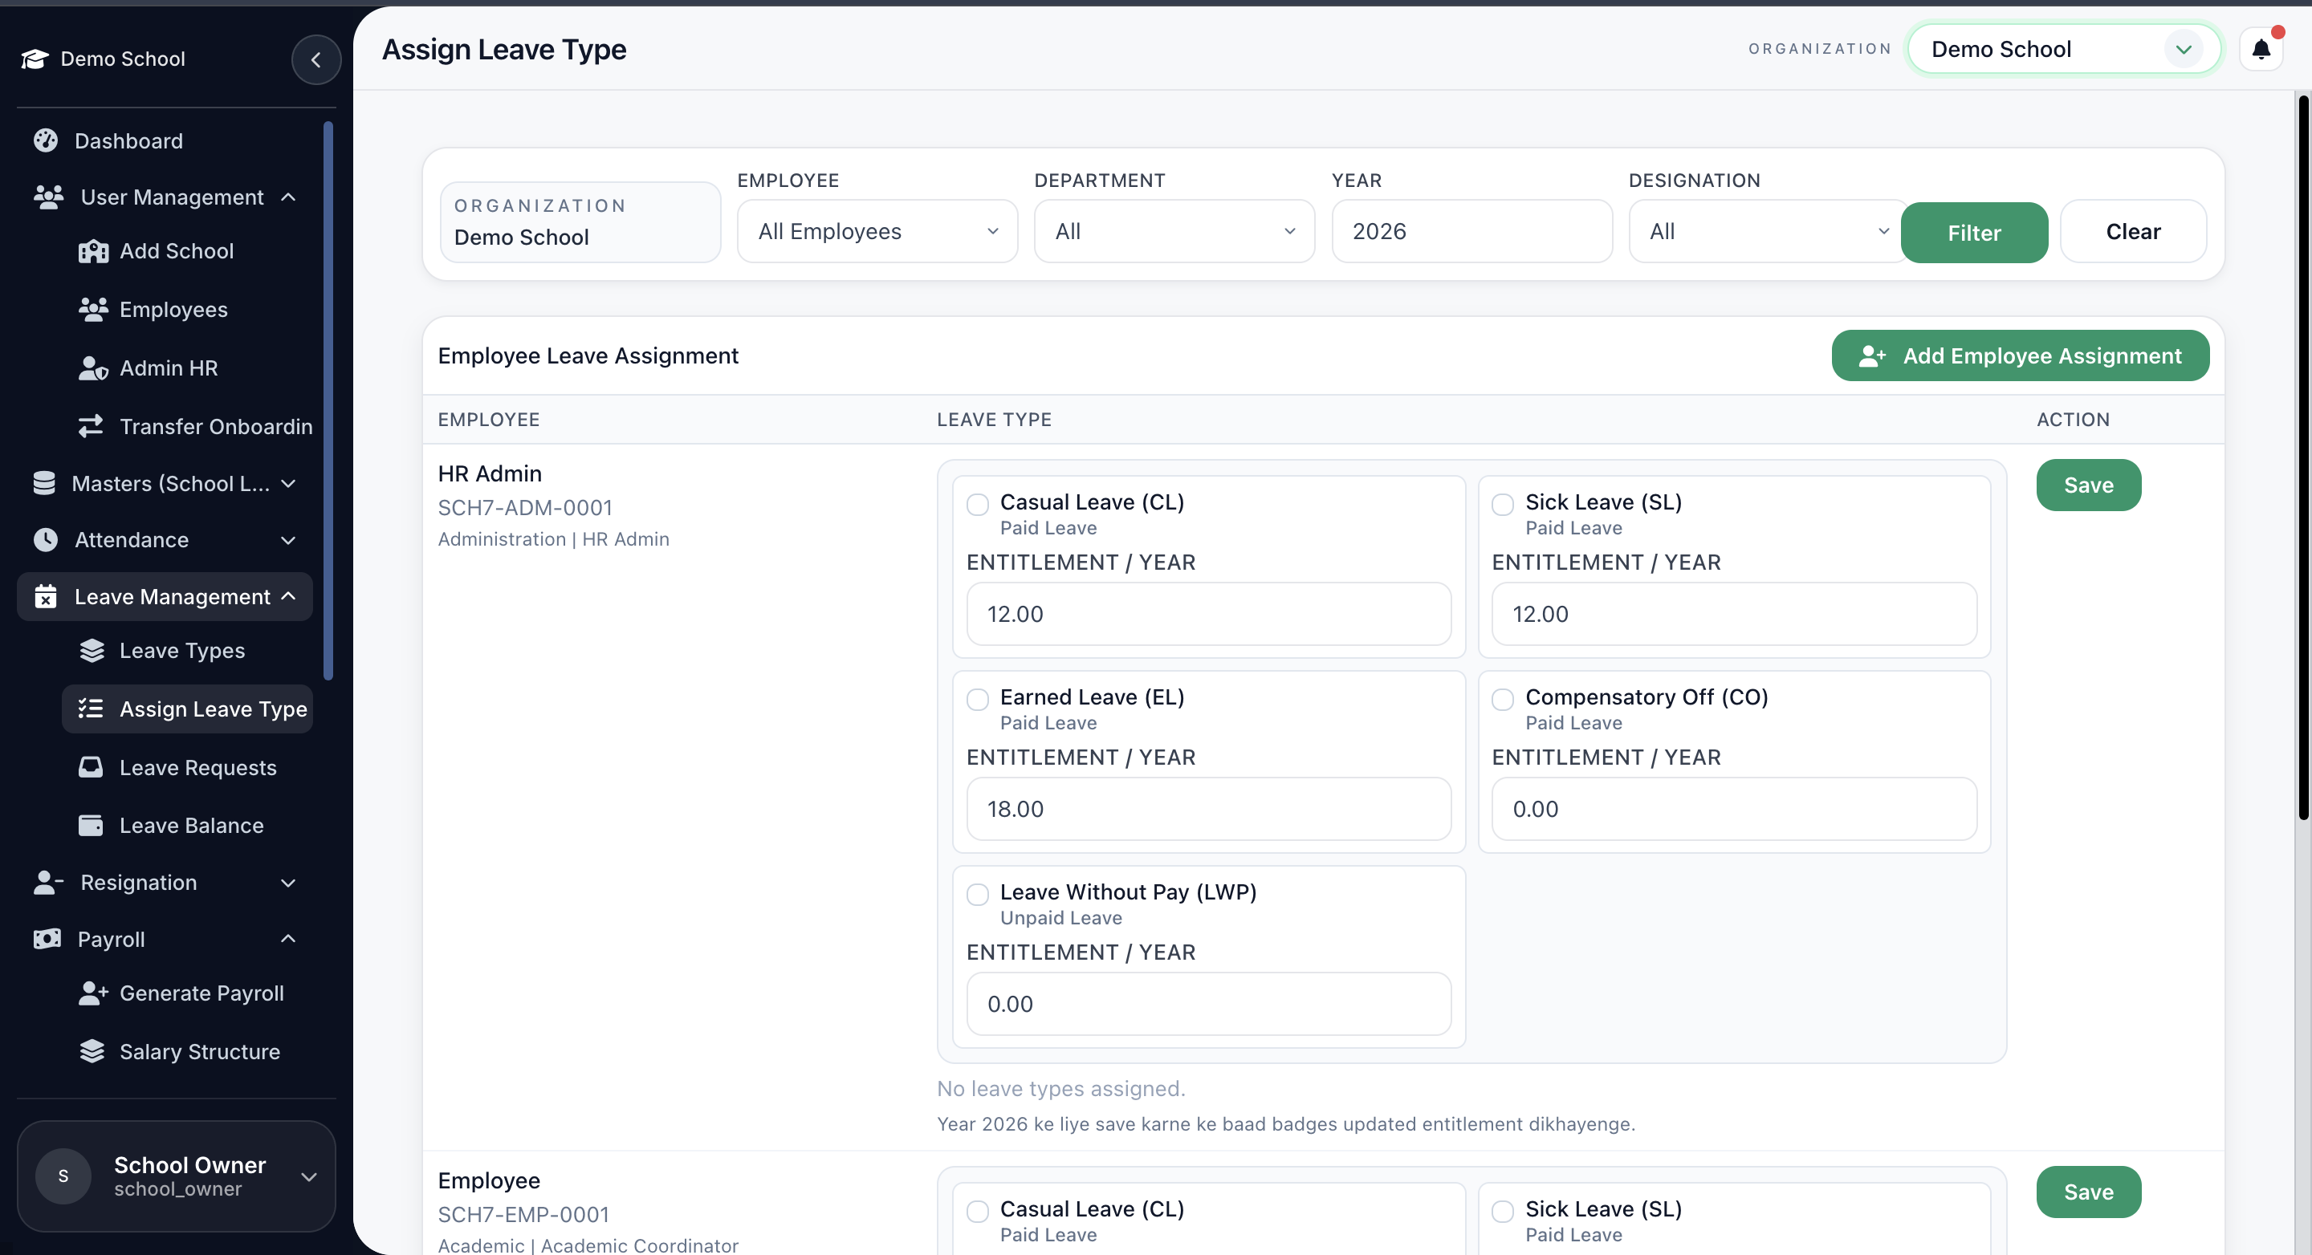Edit HR Admin Casual Leave entitlement 12.00
This screenshot has width=2312, height=1255.
[x=1208, y=615]
